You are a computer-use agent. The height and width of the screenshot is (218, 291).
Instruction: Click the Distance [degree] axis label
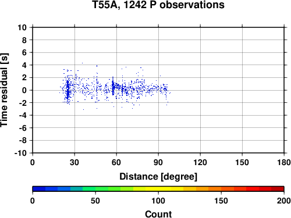pos(158,177)
